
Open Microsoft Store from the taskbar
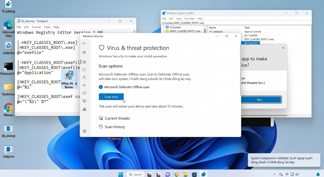click(194, 174)
